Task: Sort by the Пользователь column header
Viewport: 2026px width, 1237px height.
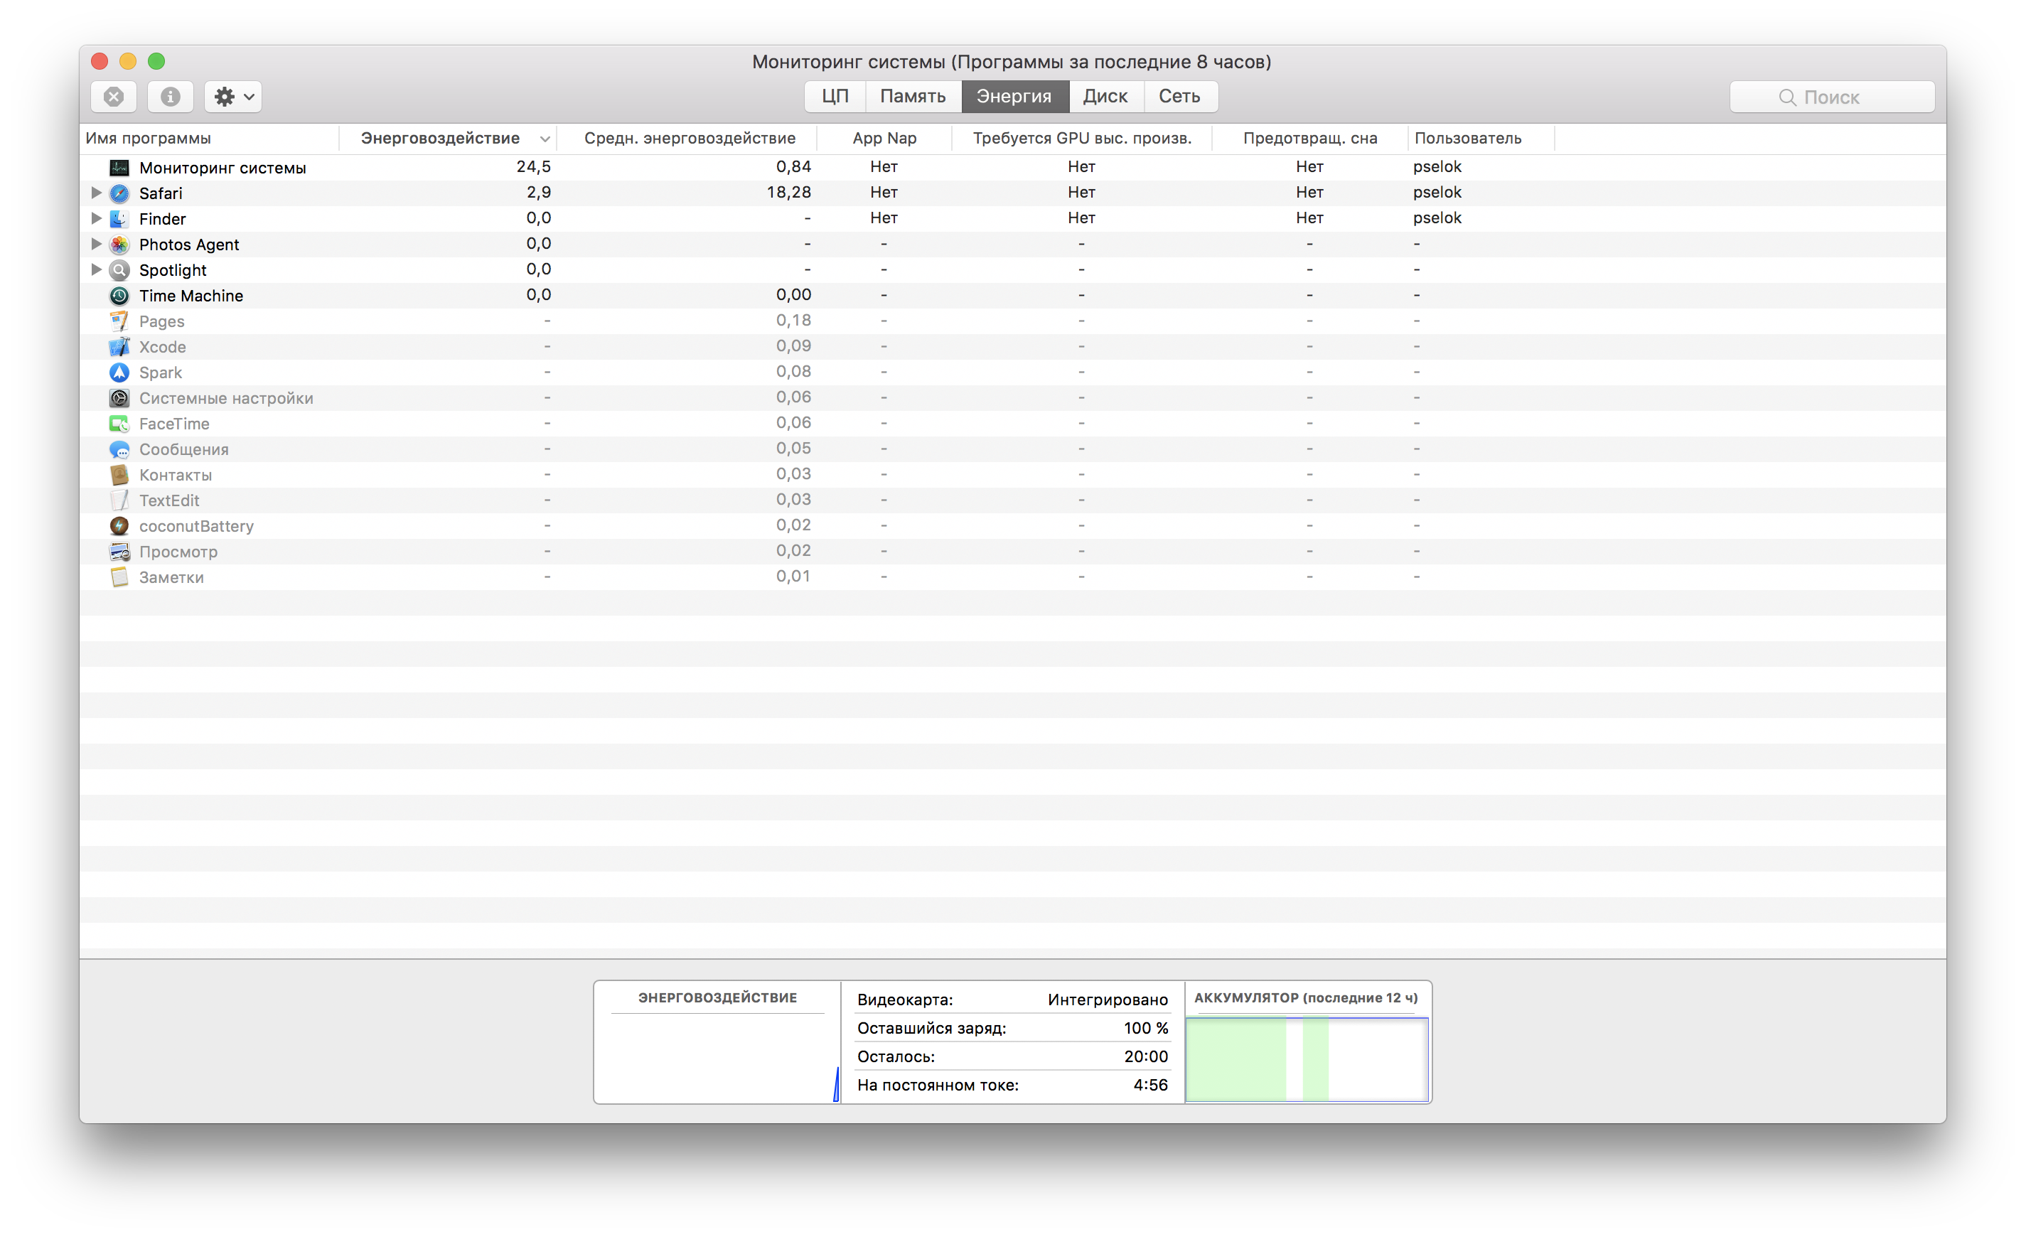Action: (x=1468, y=138)
